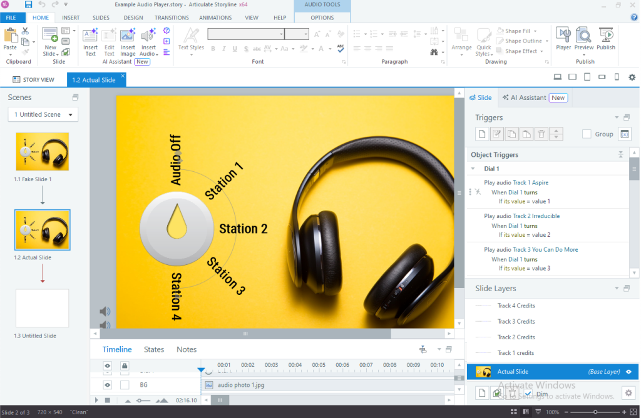Open the TRANSITIONS ribbon tab

pyautogui.click(x=172, y=17)
